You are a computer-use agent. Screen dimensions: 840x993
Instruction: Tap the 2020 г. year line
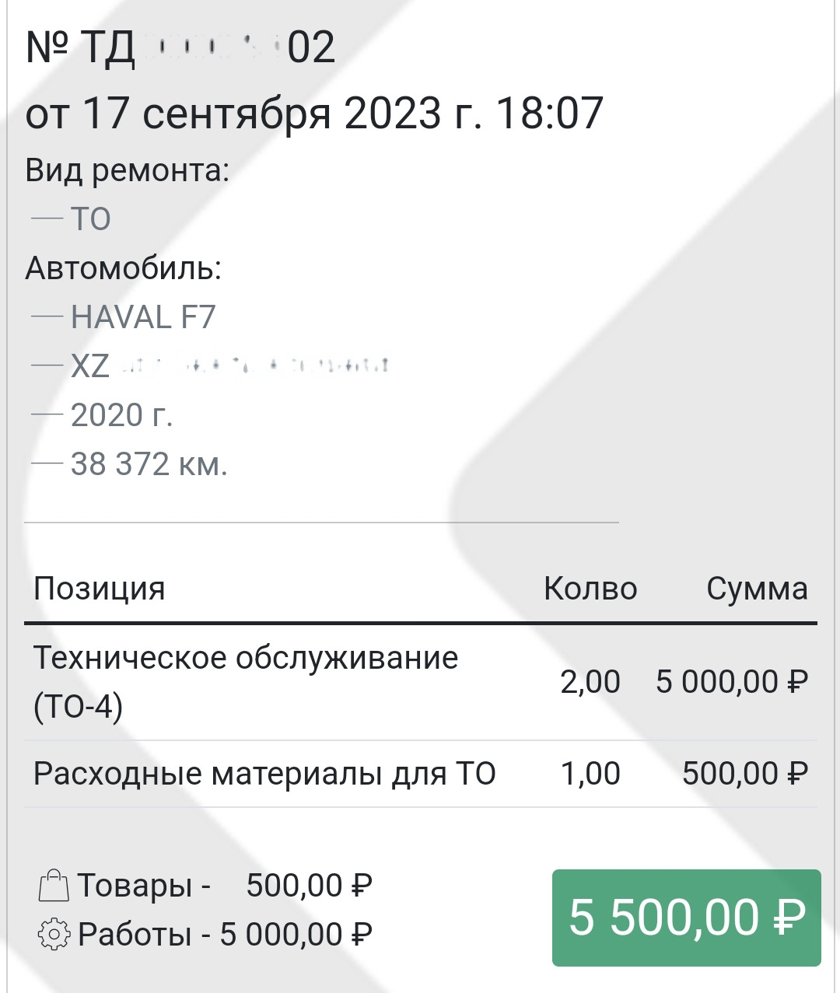(121, 415)
